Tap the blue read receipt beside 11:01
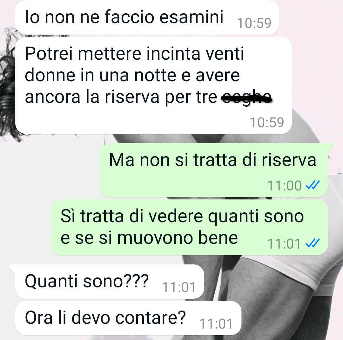This screenshot has width=343, height=340. pyautogui.click(x=313, y=243)
